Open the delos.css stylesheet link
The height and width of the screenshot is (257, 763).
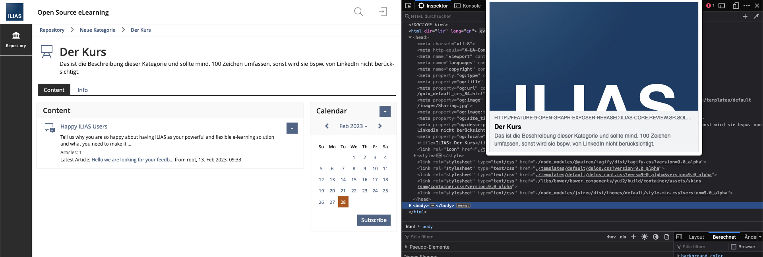tap(597, 168)
